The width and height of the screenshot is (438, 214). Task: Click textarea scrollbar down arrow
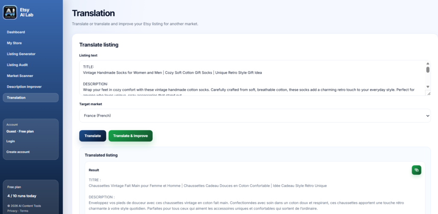(428, 87)
